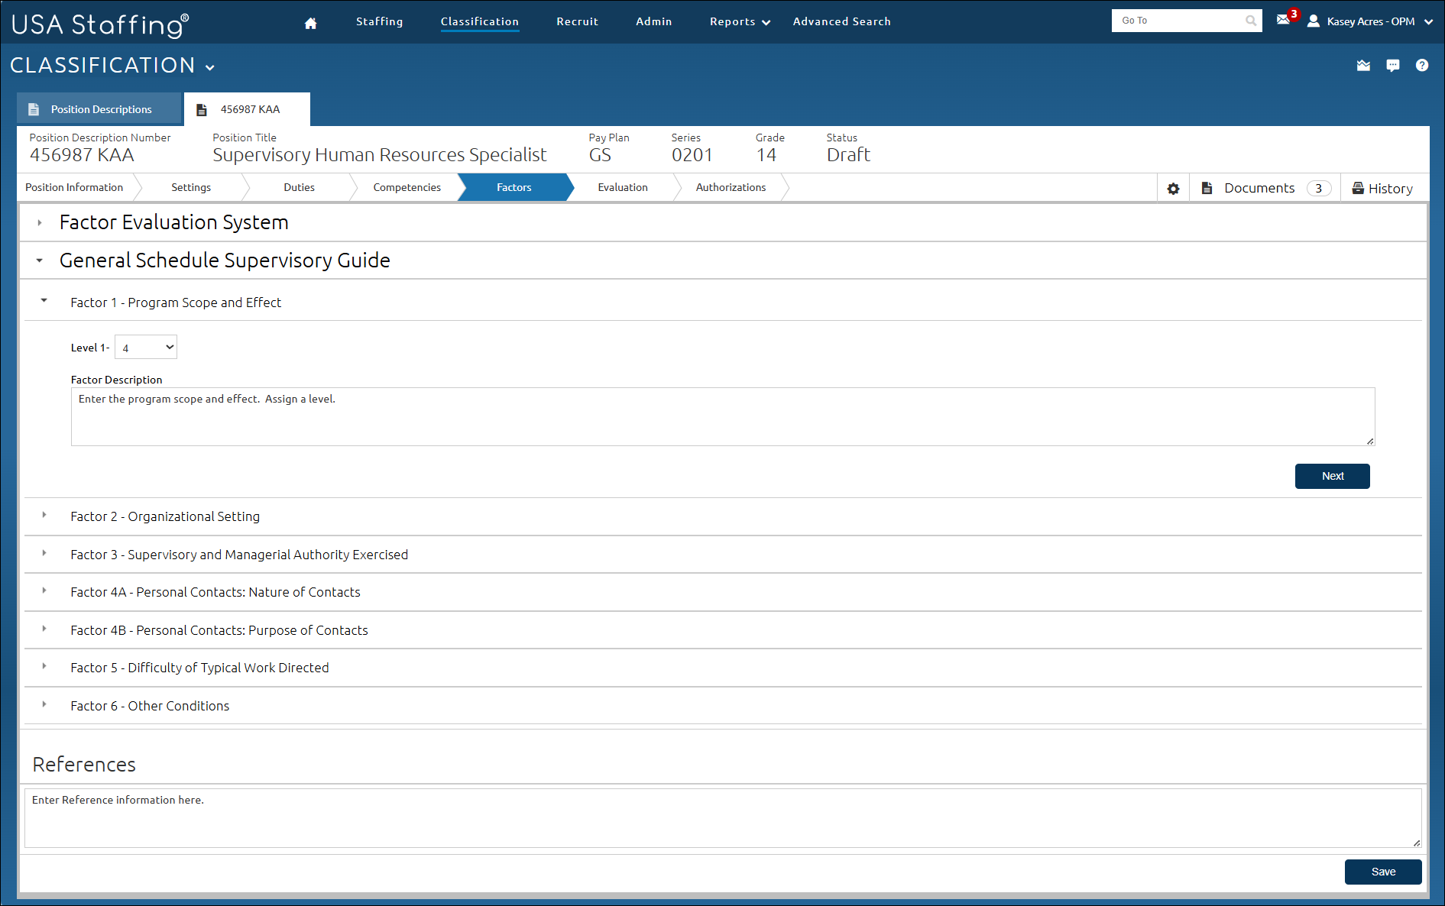Screen dimensions: 1445x906
Task: Click the help question mark icon
Action: (x=1421, y=66)
